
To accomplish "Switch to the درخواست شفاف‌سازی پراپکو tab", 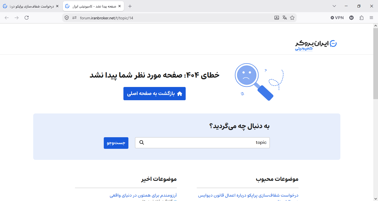I will (30, 6).
